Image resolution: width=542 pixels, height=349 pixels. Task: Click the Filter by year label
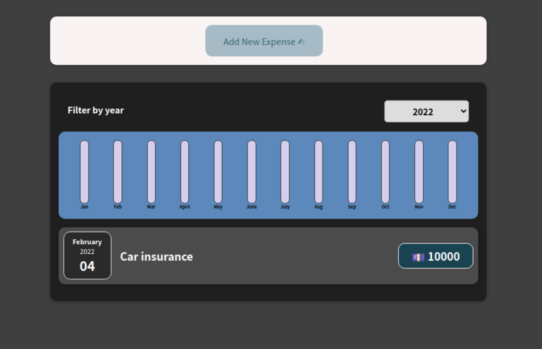(x=96, y=110)
